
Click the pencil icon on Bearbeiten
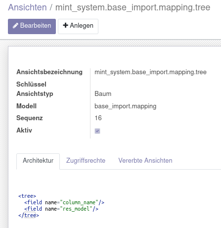point(15,26)
